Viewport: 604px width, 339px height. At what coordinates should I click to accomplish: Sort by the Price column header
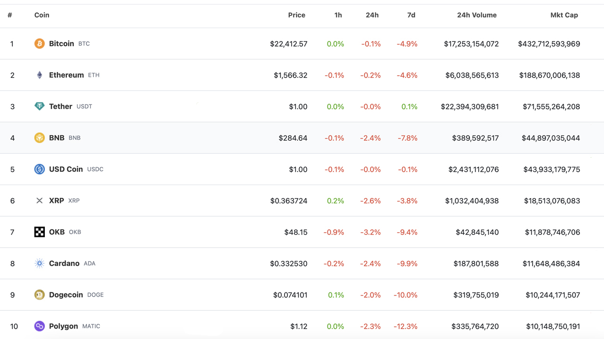297,15
